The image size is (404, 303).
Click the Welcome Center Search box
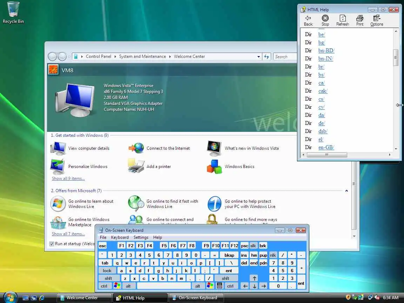[x=285, y=56]
